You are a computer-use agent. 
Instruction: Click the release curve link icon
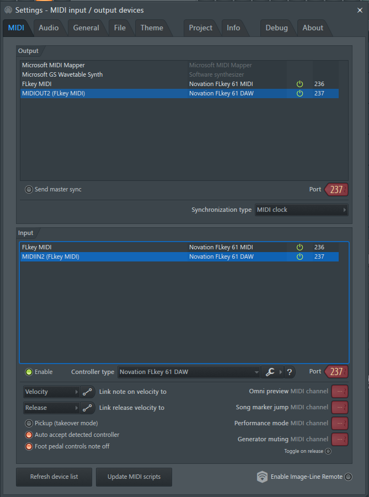pyautogui.click(x=87, y=408)
